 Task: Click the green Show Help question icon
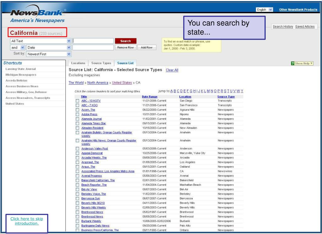pos(293,64)
